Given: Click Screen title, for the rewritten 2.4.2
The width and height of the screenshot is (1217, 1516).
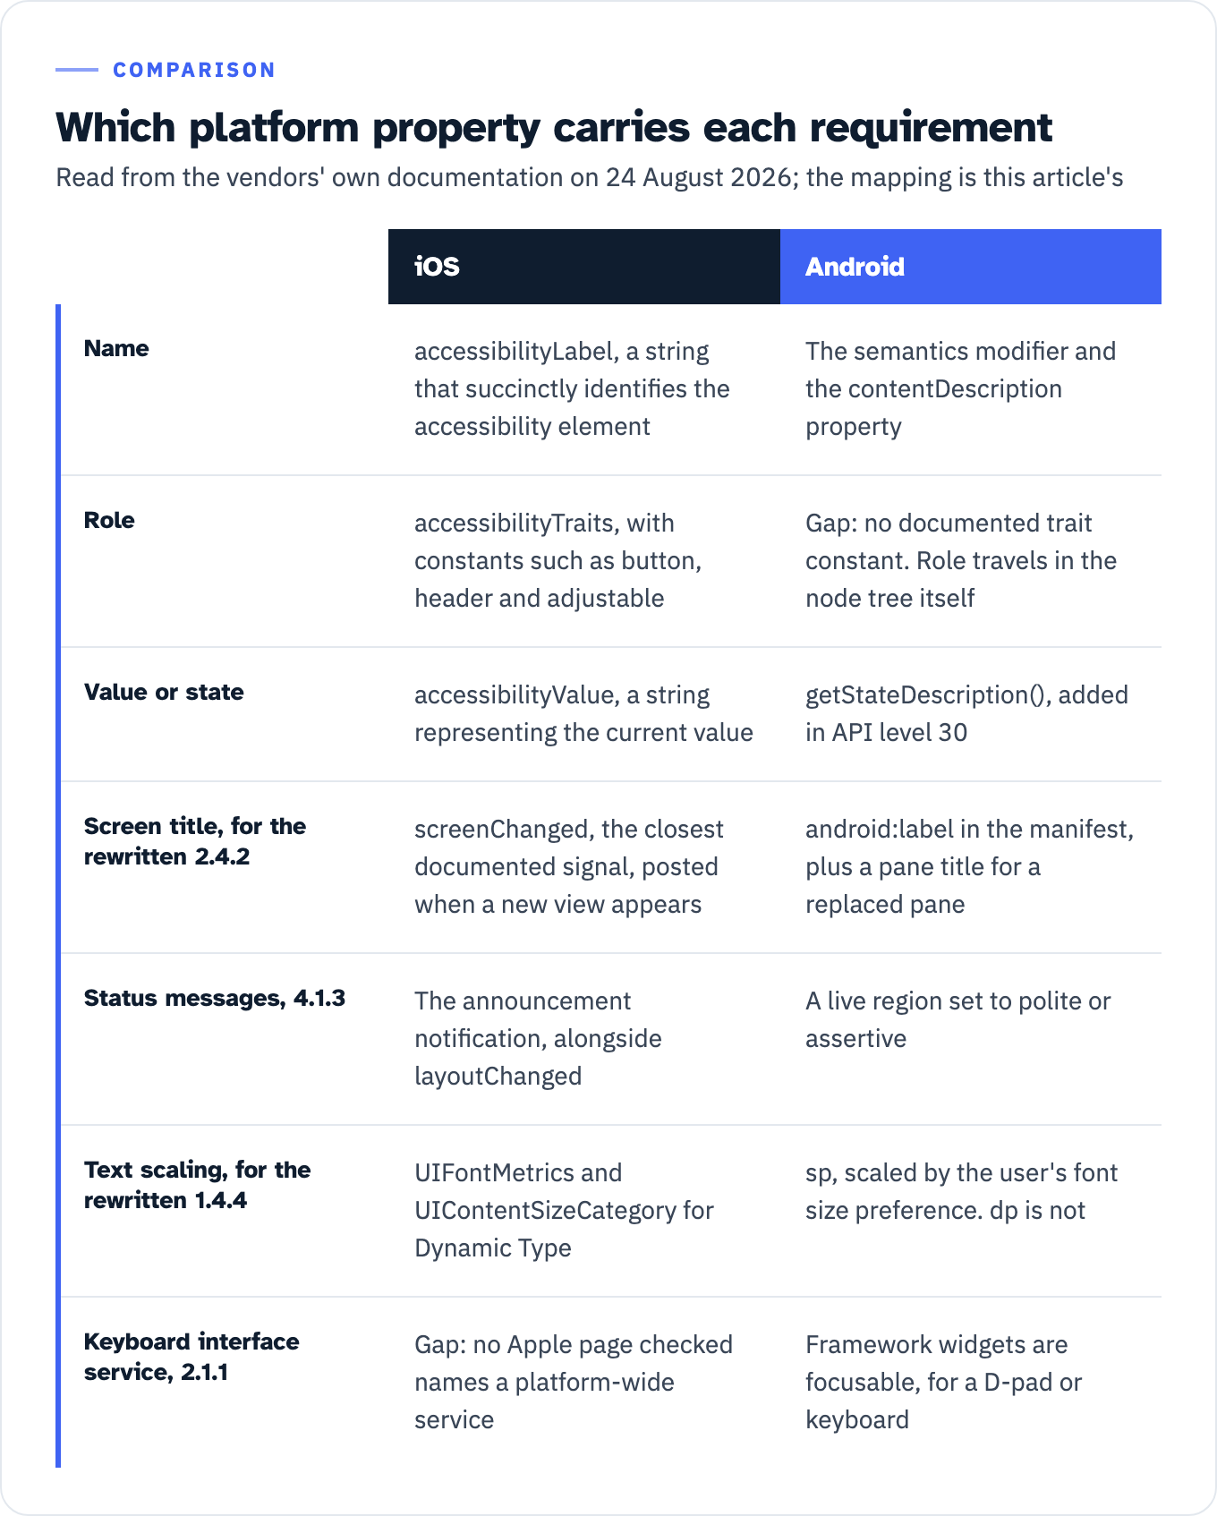Looking at the screenshot, I should 195,841.
